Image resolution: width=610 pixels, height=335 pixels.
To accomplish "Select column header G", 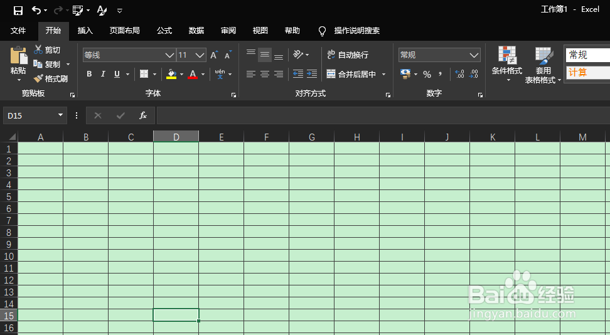I will [312, 137].
